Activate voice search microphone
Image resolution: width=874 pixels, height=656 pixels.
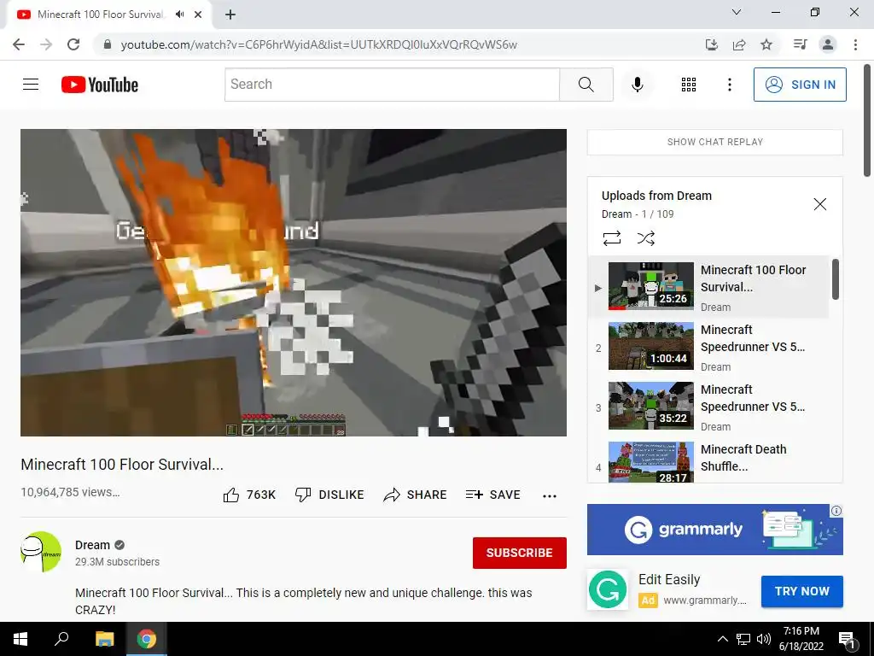pyautogui.click(x=638, y=85)
